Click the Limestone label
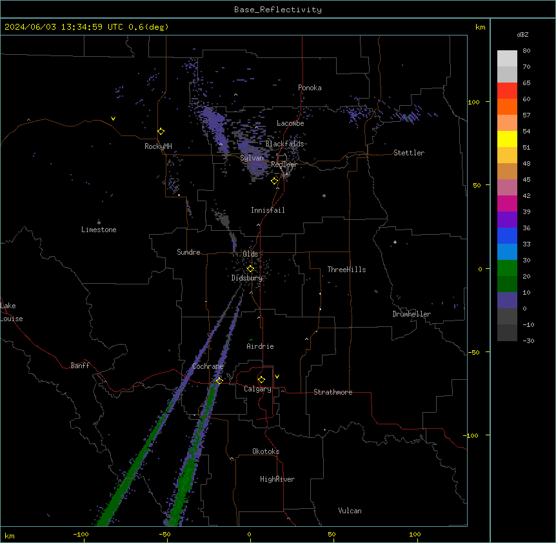The height and width of the screenshot is (543, 556). coord(99,230)
